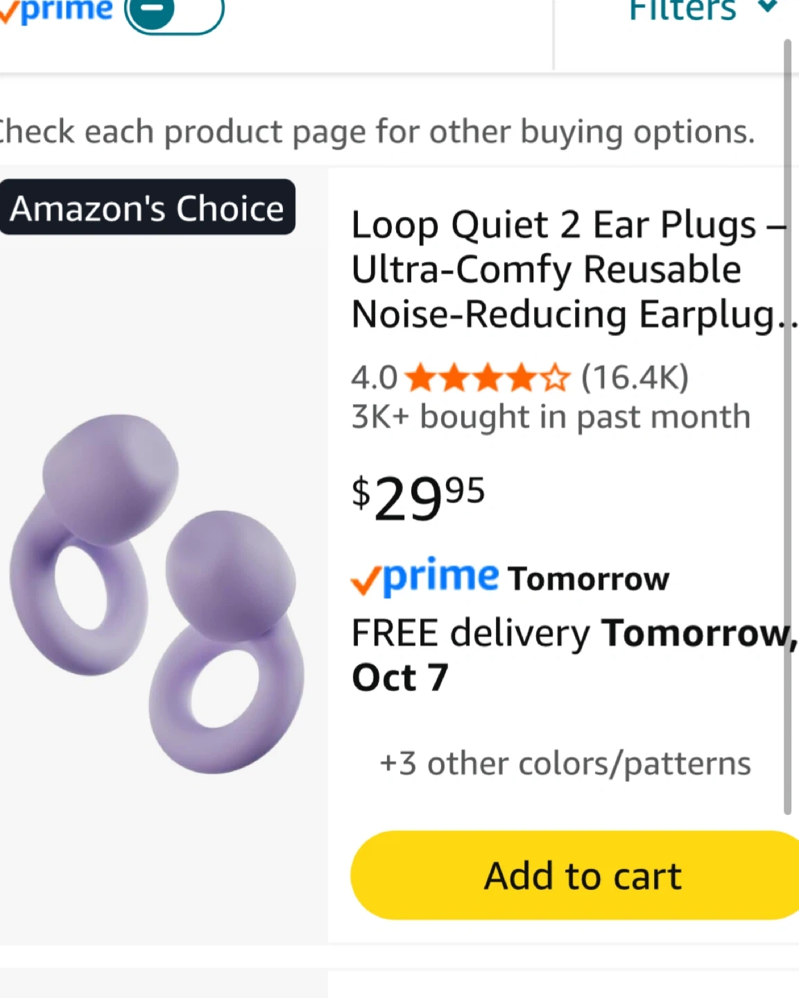Click the empty fifth rating star
The width and height of the screenshot is (799, 998).
point(555,378)
